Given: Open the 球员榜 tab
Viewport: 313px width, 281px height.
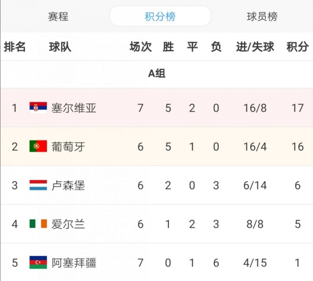Looking at the screenshot, I should (262, 17).
